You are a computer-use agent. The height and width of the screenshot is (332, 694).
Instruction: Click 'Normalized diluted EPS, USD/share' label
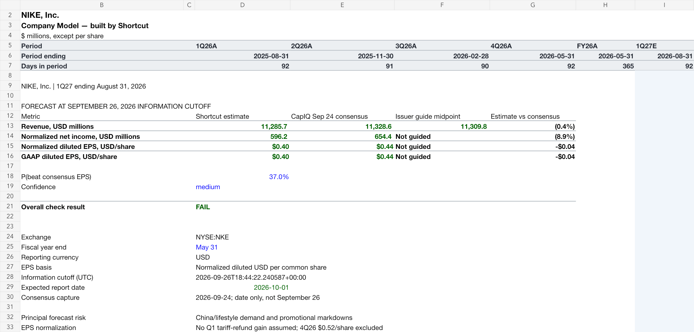[x=78, y=147]
